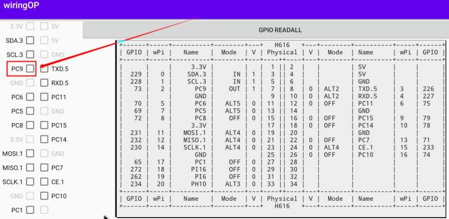Click the H616 label below the table
The width and height of the screenshot is (449, 219).
(x=282, y=206)
